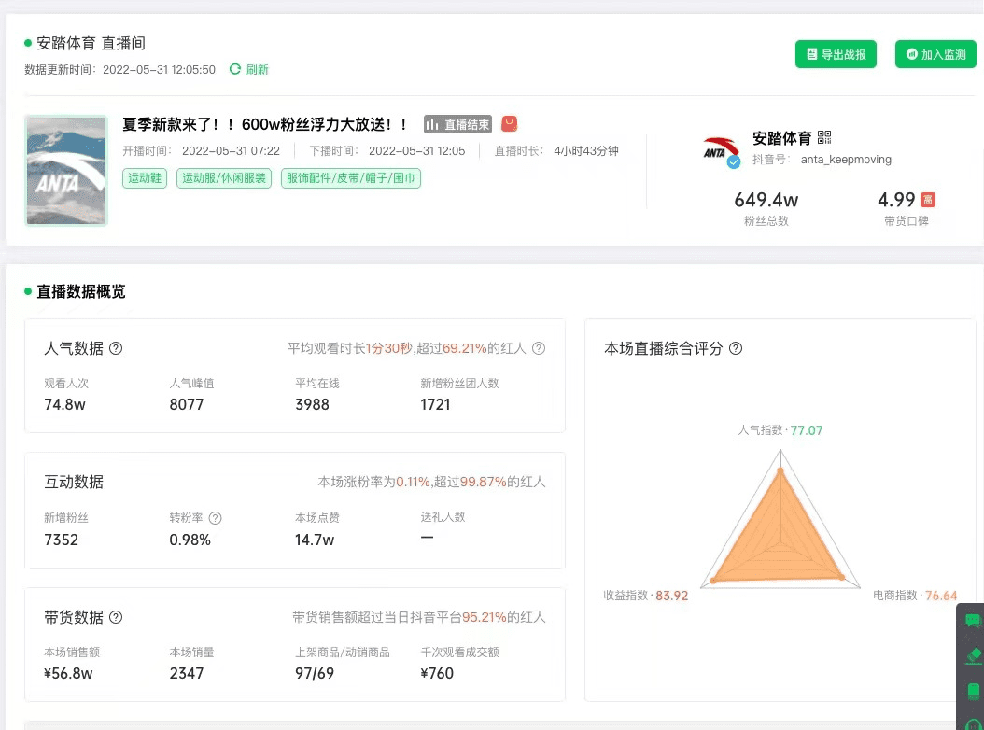Click the red 高 rating badge
This screenshot has height=730, width=984.
928,200
